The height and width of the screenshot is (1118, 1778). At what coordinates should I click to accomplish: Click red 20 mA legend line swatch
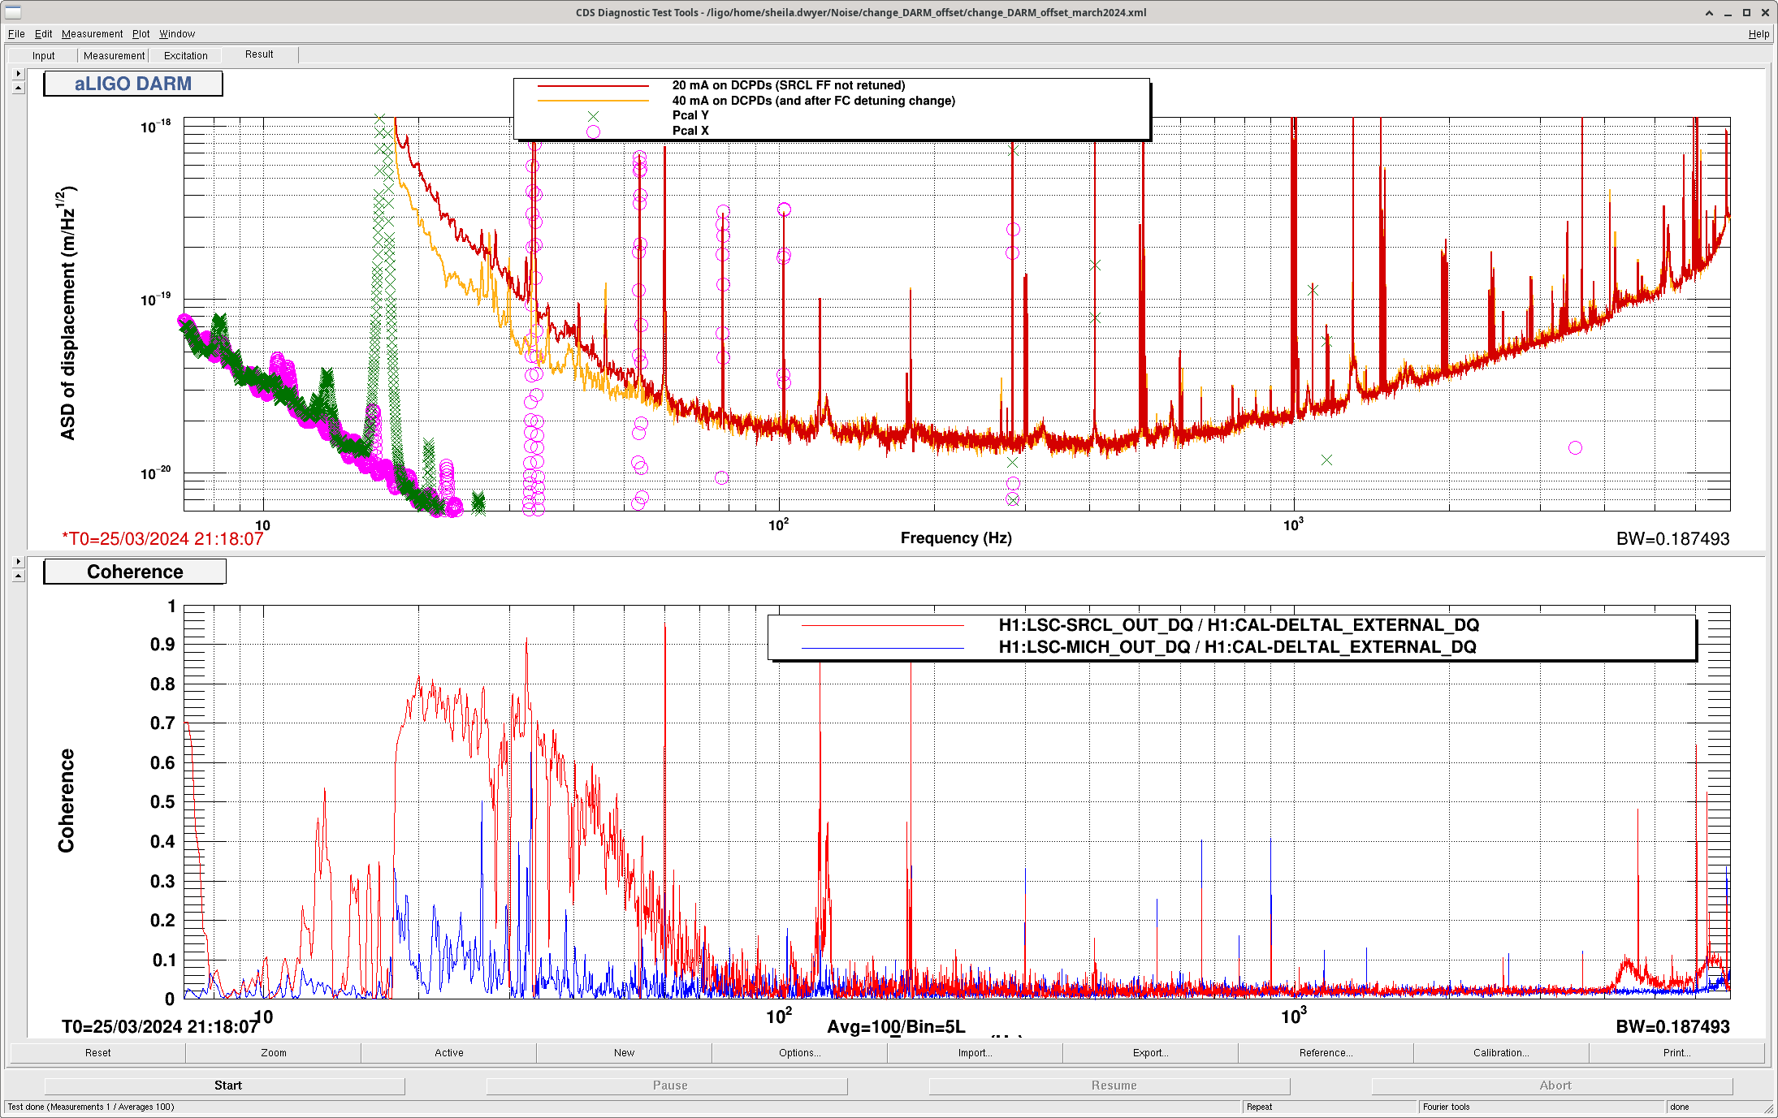point(593,86)
